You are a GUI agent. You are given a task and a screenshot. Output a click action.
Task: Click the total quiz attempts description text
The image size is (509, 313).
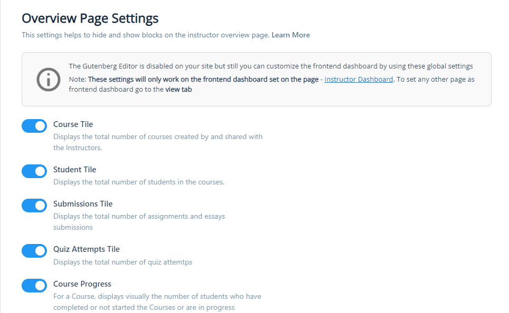(x=122, y=262)
